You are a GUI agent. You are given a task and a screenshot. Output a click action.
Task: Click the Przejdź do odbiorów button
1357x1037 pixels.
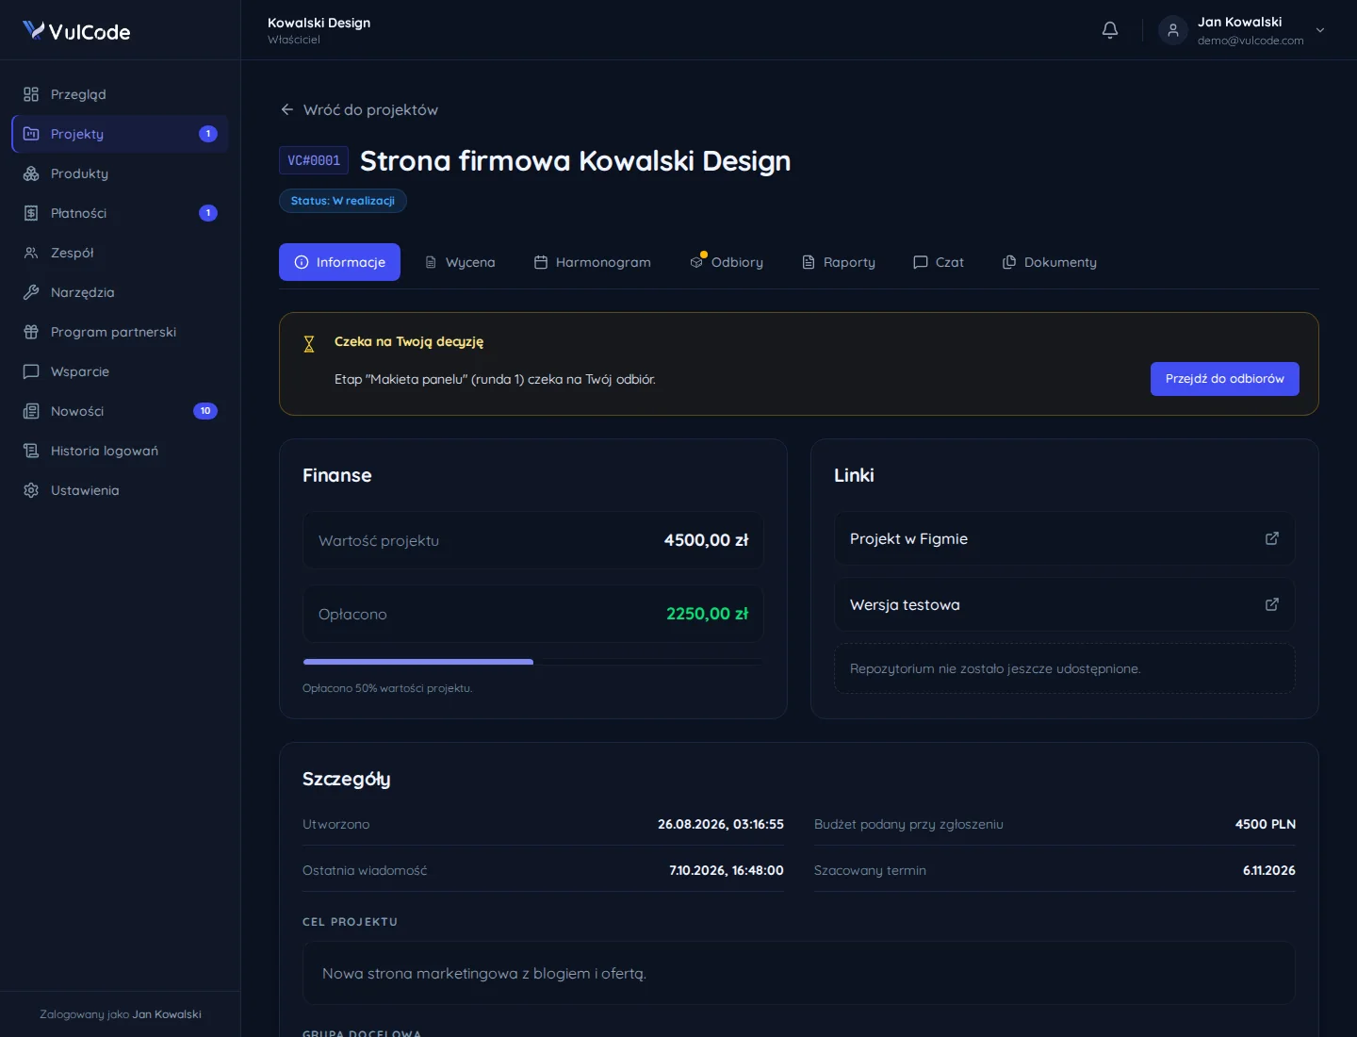[x=1225, y=379]
